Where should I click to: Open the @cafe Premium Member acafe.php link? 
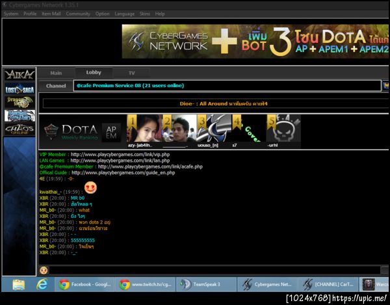[x=150, y=166]
